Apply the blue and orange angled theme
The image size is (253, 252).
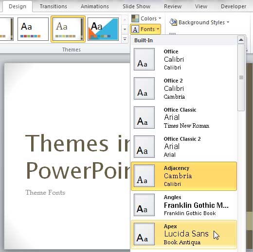[103, 29]
